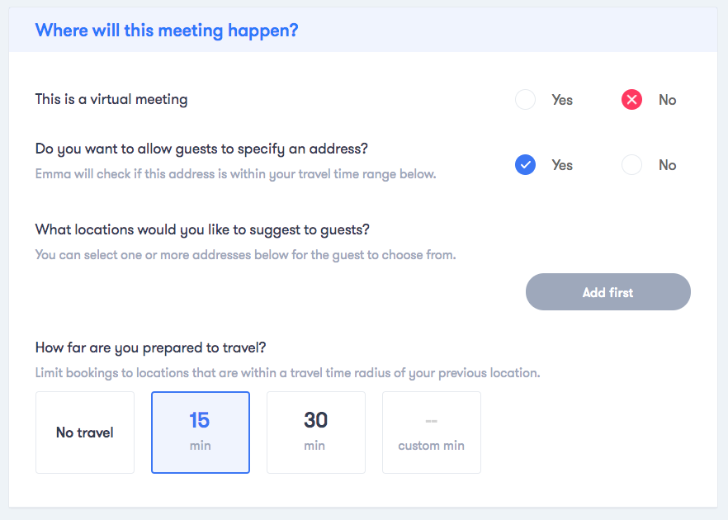Click the 'No' label beside virtual meeting
The width and height of the screenshot is (728, 520).
click(x=667, y=100)
